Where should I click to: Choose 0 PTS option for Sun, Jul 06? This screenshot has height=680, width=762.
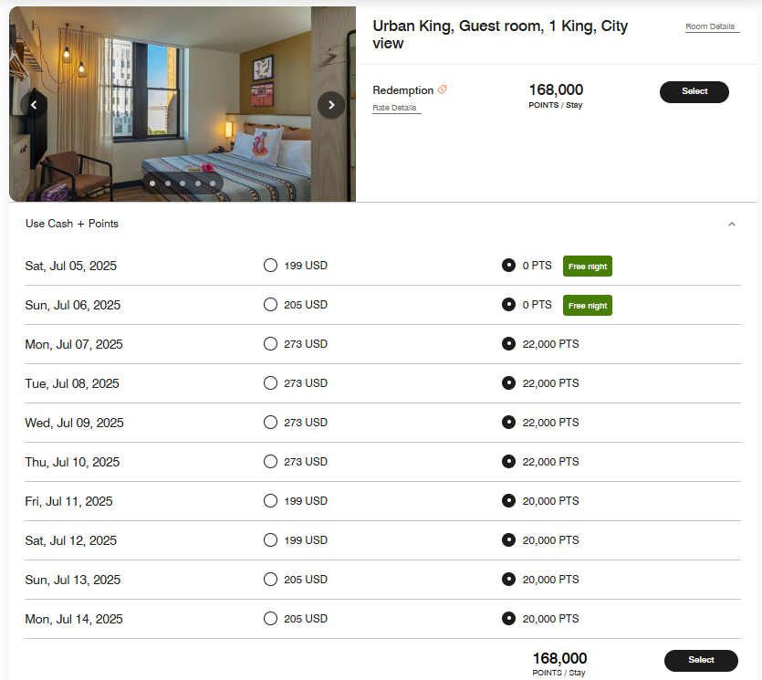pos(509,305)
